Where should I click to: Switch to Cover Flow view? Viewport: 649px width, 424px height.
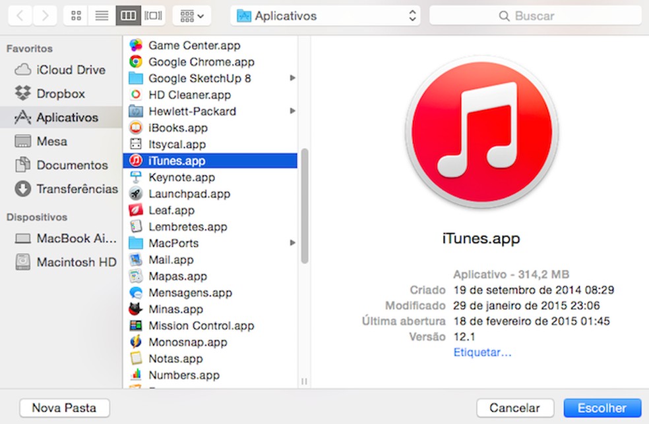point(153,16)
